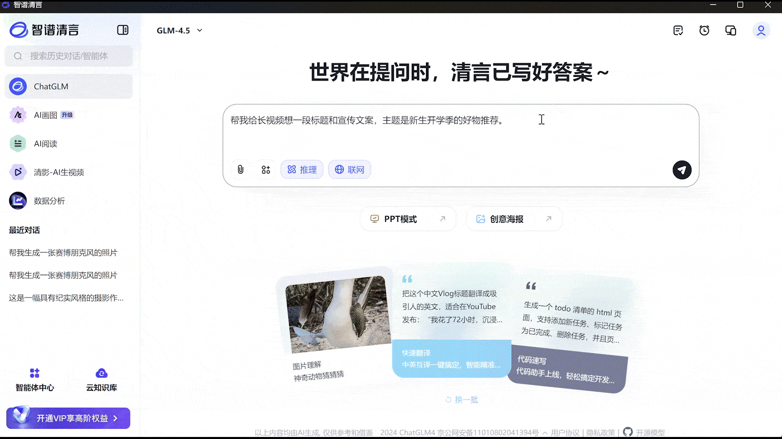
Task: Select 数据分析 in the sidebar
Action: [49, 201]
